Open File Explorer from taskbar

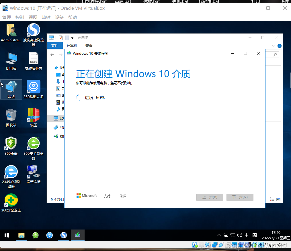21,235
